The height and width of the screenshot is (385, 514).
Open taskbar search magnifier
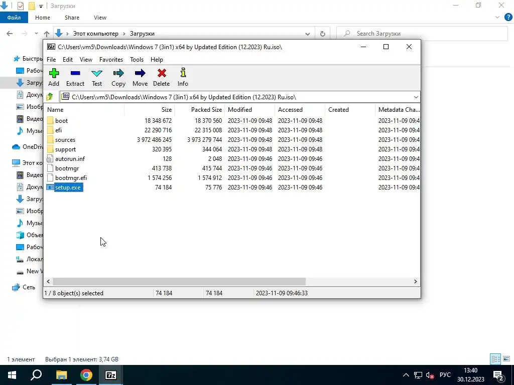click(x=36, y=375)
